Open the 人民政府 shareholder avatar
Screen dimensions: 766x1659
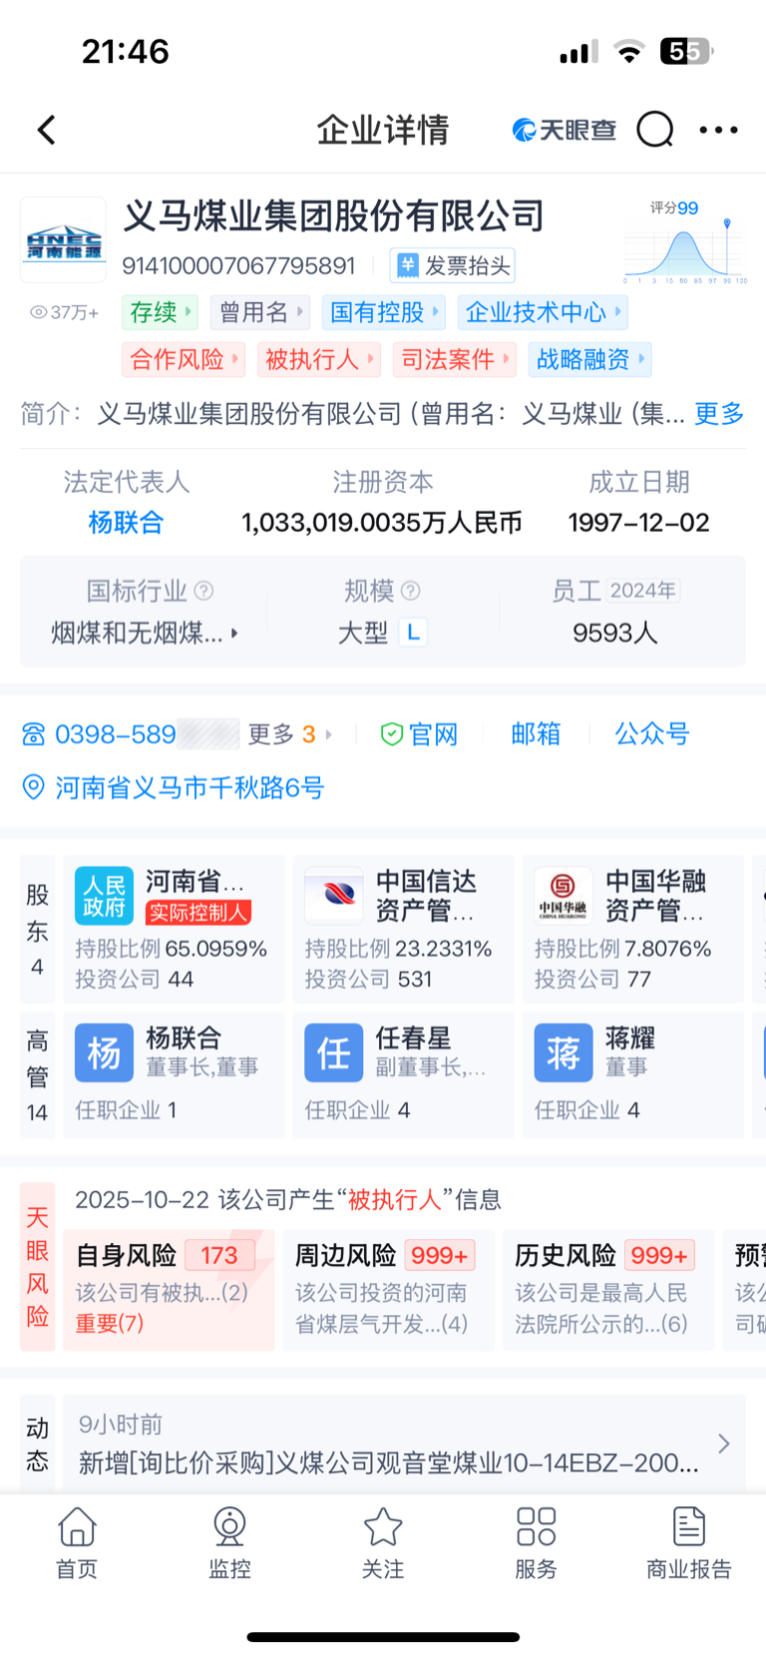pyautogui.click(x=104, y=895)
